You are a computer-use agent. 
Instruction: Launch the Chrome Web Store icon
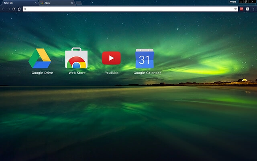[76, 58]
